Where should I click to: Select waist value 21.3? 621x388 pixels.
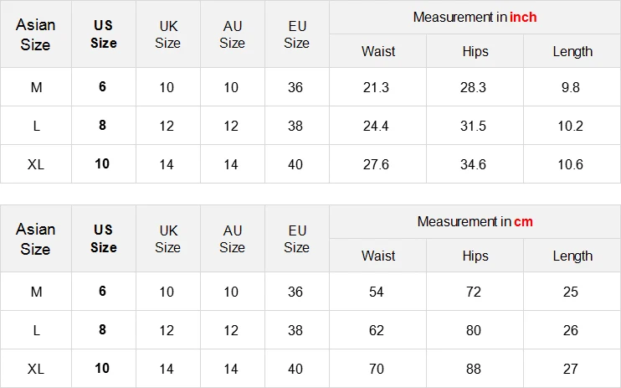pos(376,87)
